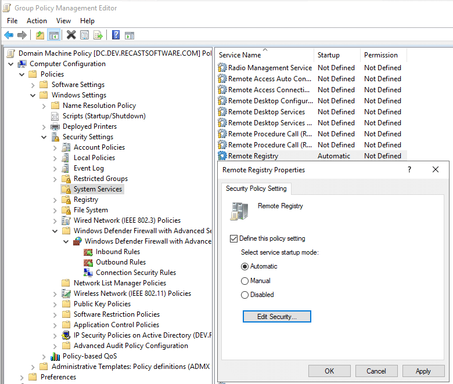
Task: Select the Manual startup mode
Action: coord(245,281)
